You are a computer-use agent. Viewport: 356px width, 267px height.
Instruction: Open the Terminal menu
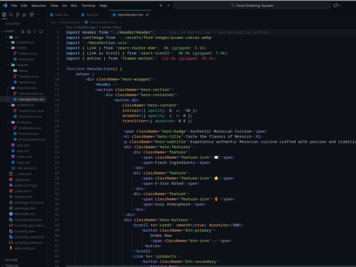click(x=89, y=5)
